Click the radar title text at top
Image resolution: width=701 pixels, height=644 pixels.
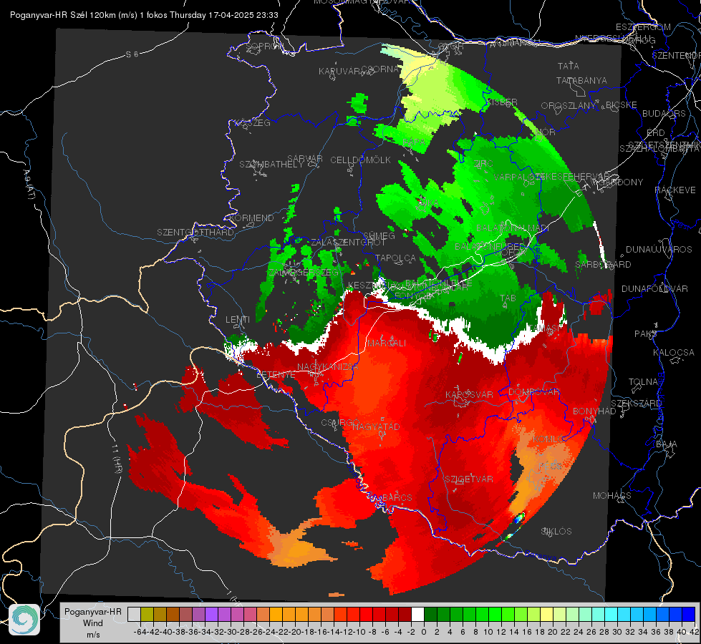click(x=144, y=15)
